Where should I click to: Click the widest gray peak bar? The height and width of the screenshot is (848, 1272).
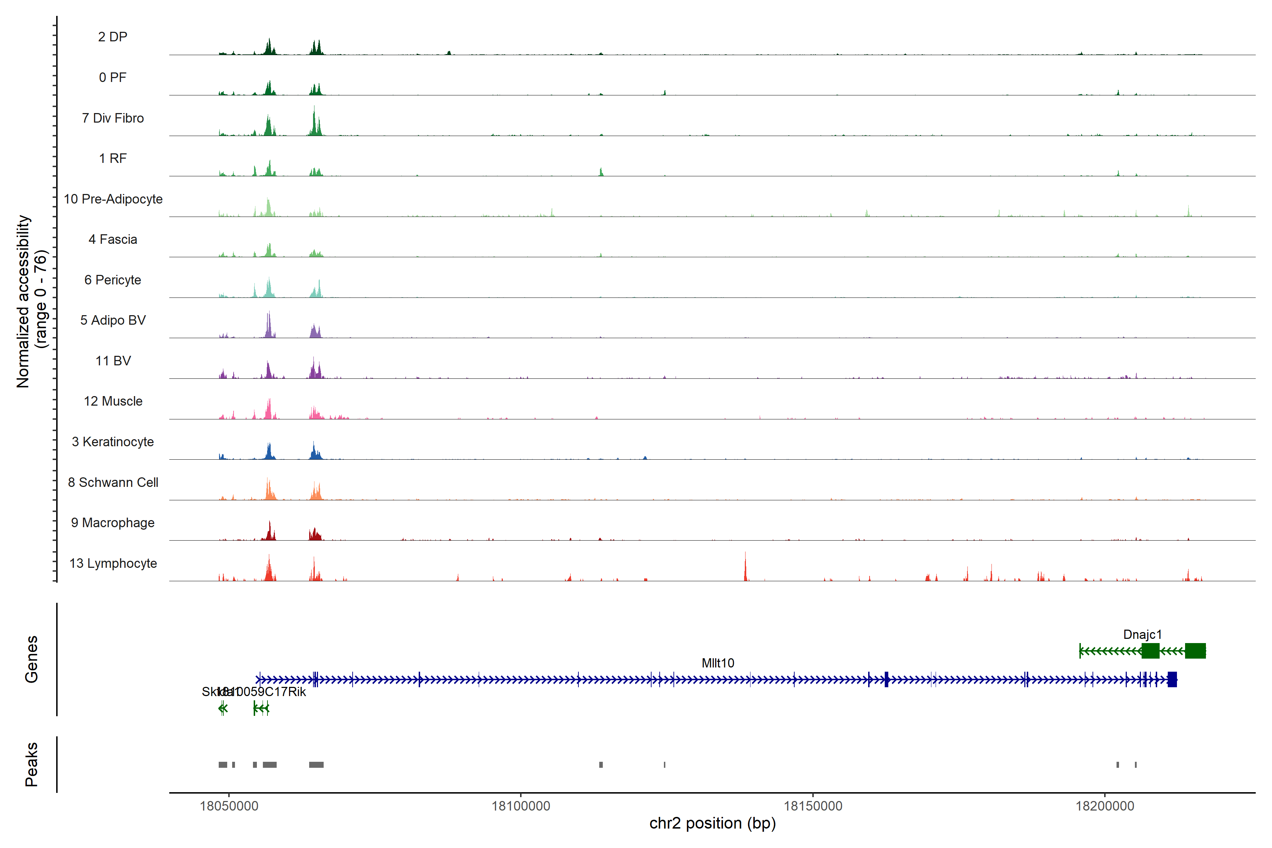(316, 764)
